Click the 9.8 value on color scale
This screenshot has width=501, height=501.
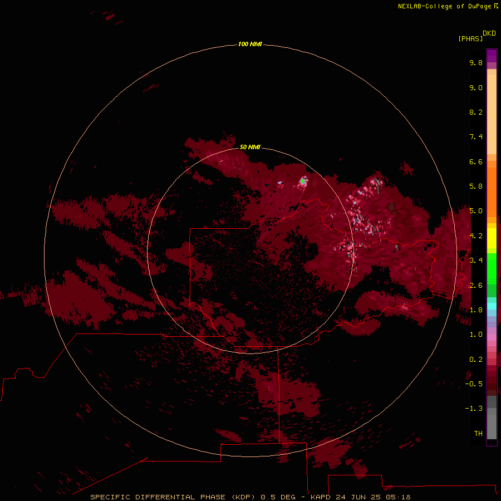476,62
